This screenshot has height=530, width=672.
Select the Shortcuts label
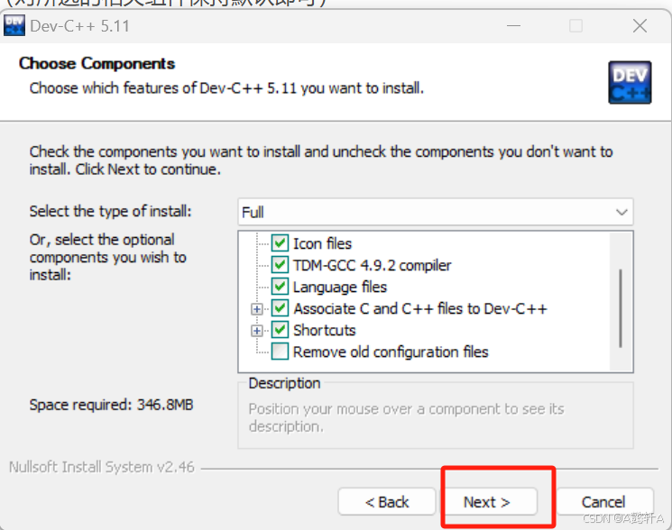325,331
